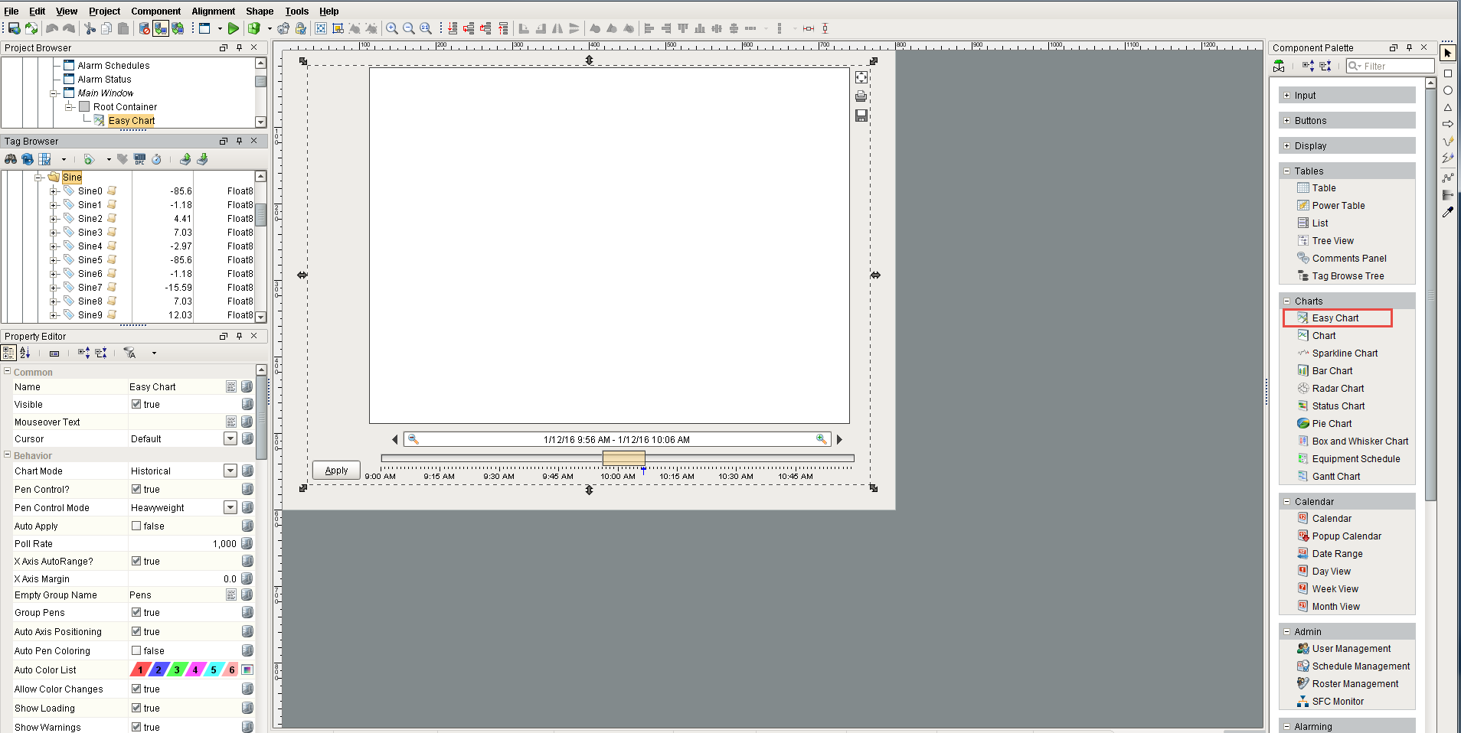Toggle the Allow Color Changes checkbox
This screenshot has height=733, width=1461.
pos(136,689)
